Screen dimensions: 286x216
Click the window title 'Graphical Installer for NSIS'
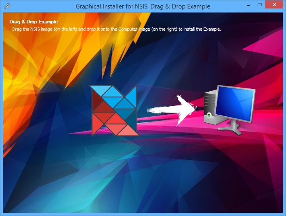pyautogui.click(x=143, y=6)
